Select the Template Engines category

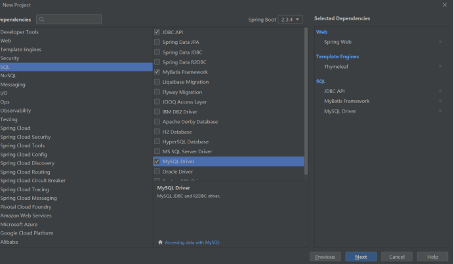(x=22, y=49)
